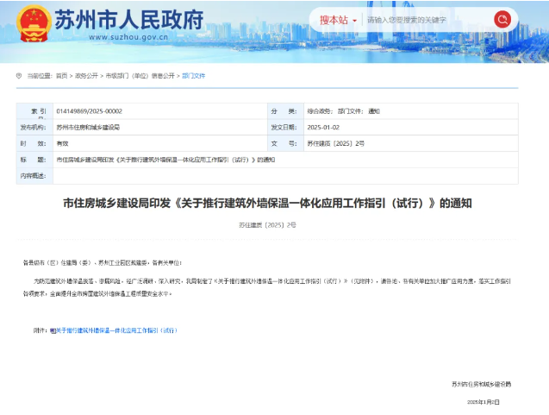
Task: Click the national emblem logo
Action: (34, 23)
